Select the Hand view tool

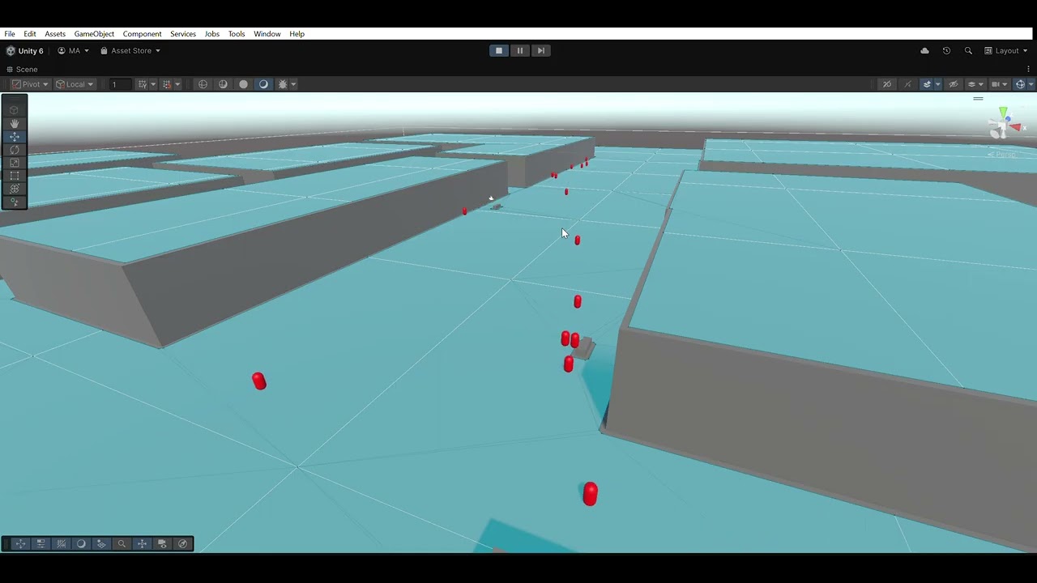pyautogui.click(x=14, y=123)
